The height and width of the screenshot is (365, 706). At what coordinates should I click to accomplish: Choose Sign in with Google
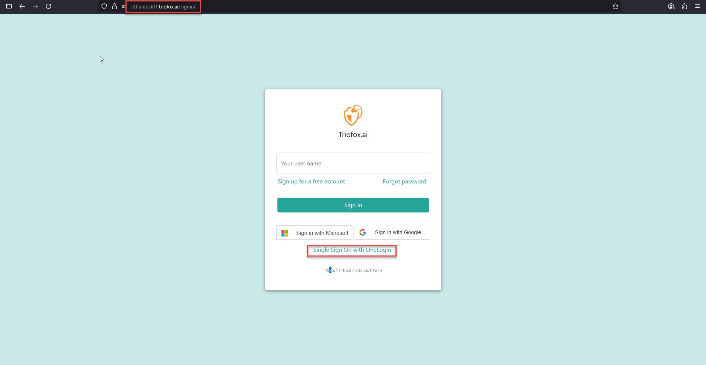392,232
